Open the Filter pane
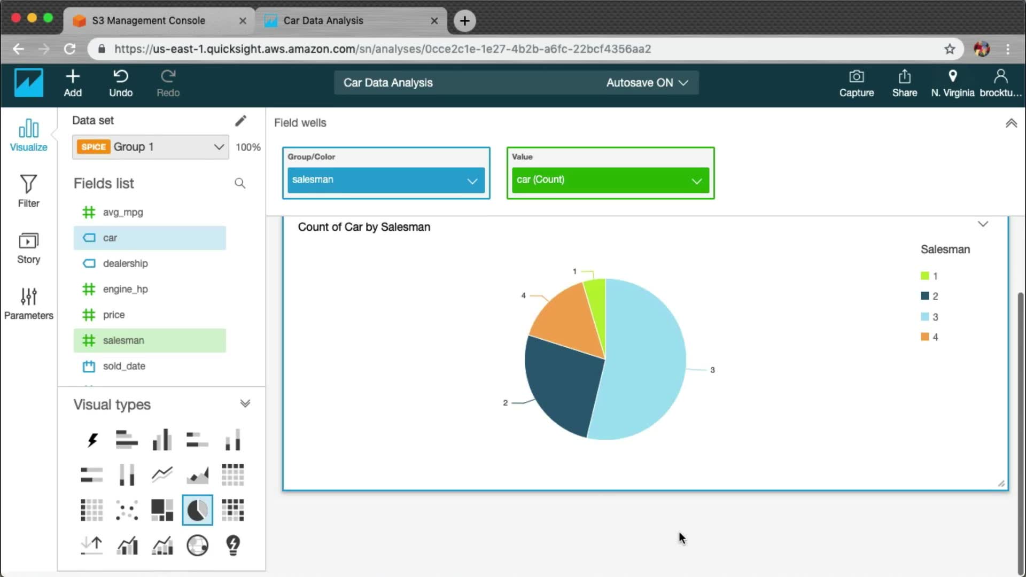The width and height of the screenshot is (1026, 577). point(28,191)
